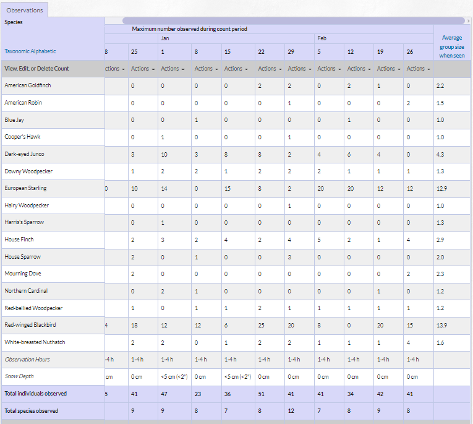Click Red-winged Blackbird average group size 13.9
The image size is (473, 424).
pos(441,325)
